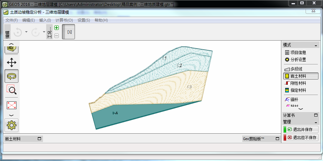
Task: Click the fit-to-window red arrows icon
Action: point(12,105)
